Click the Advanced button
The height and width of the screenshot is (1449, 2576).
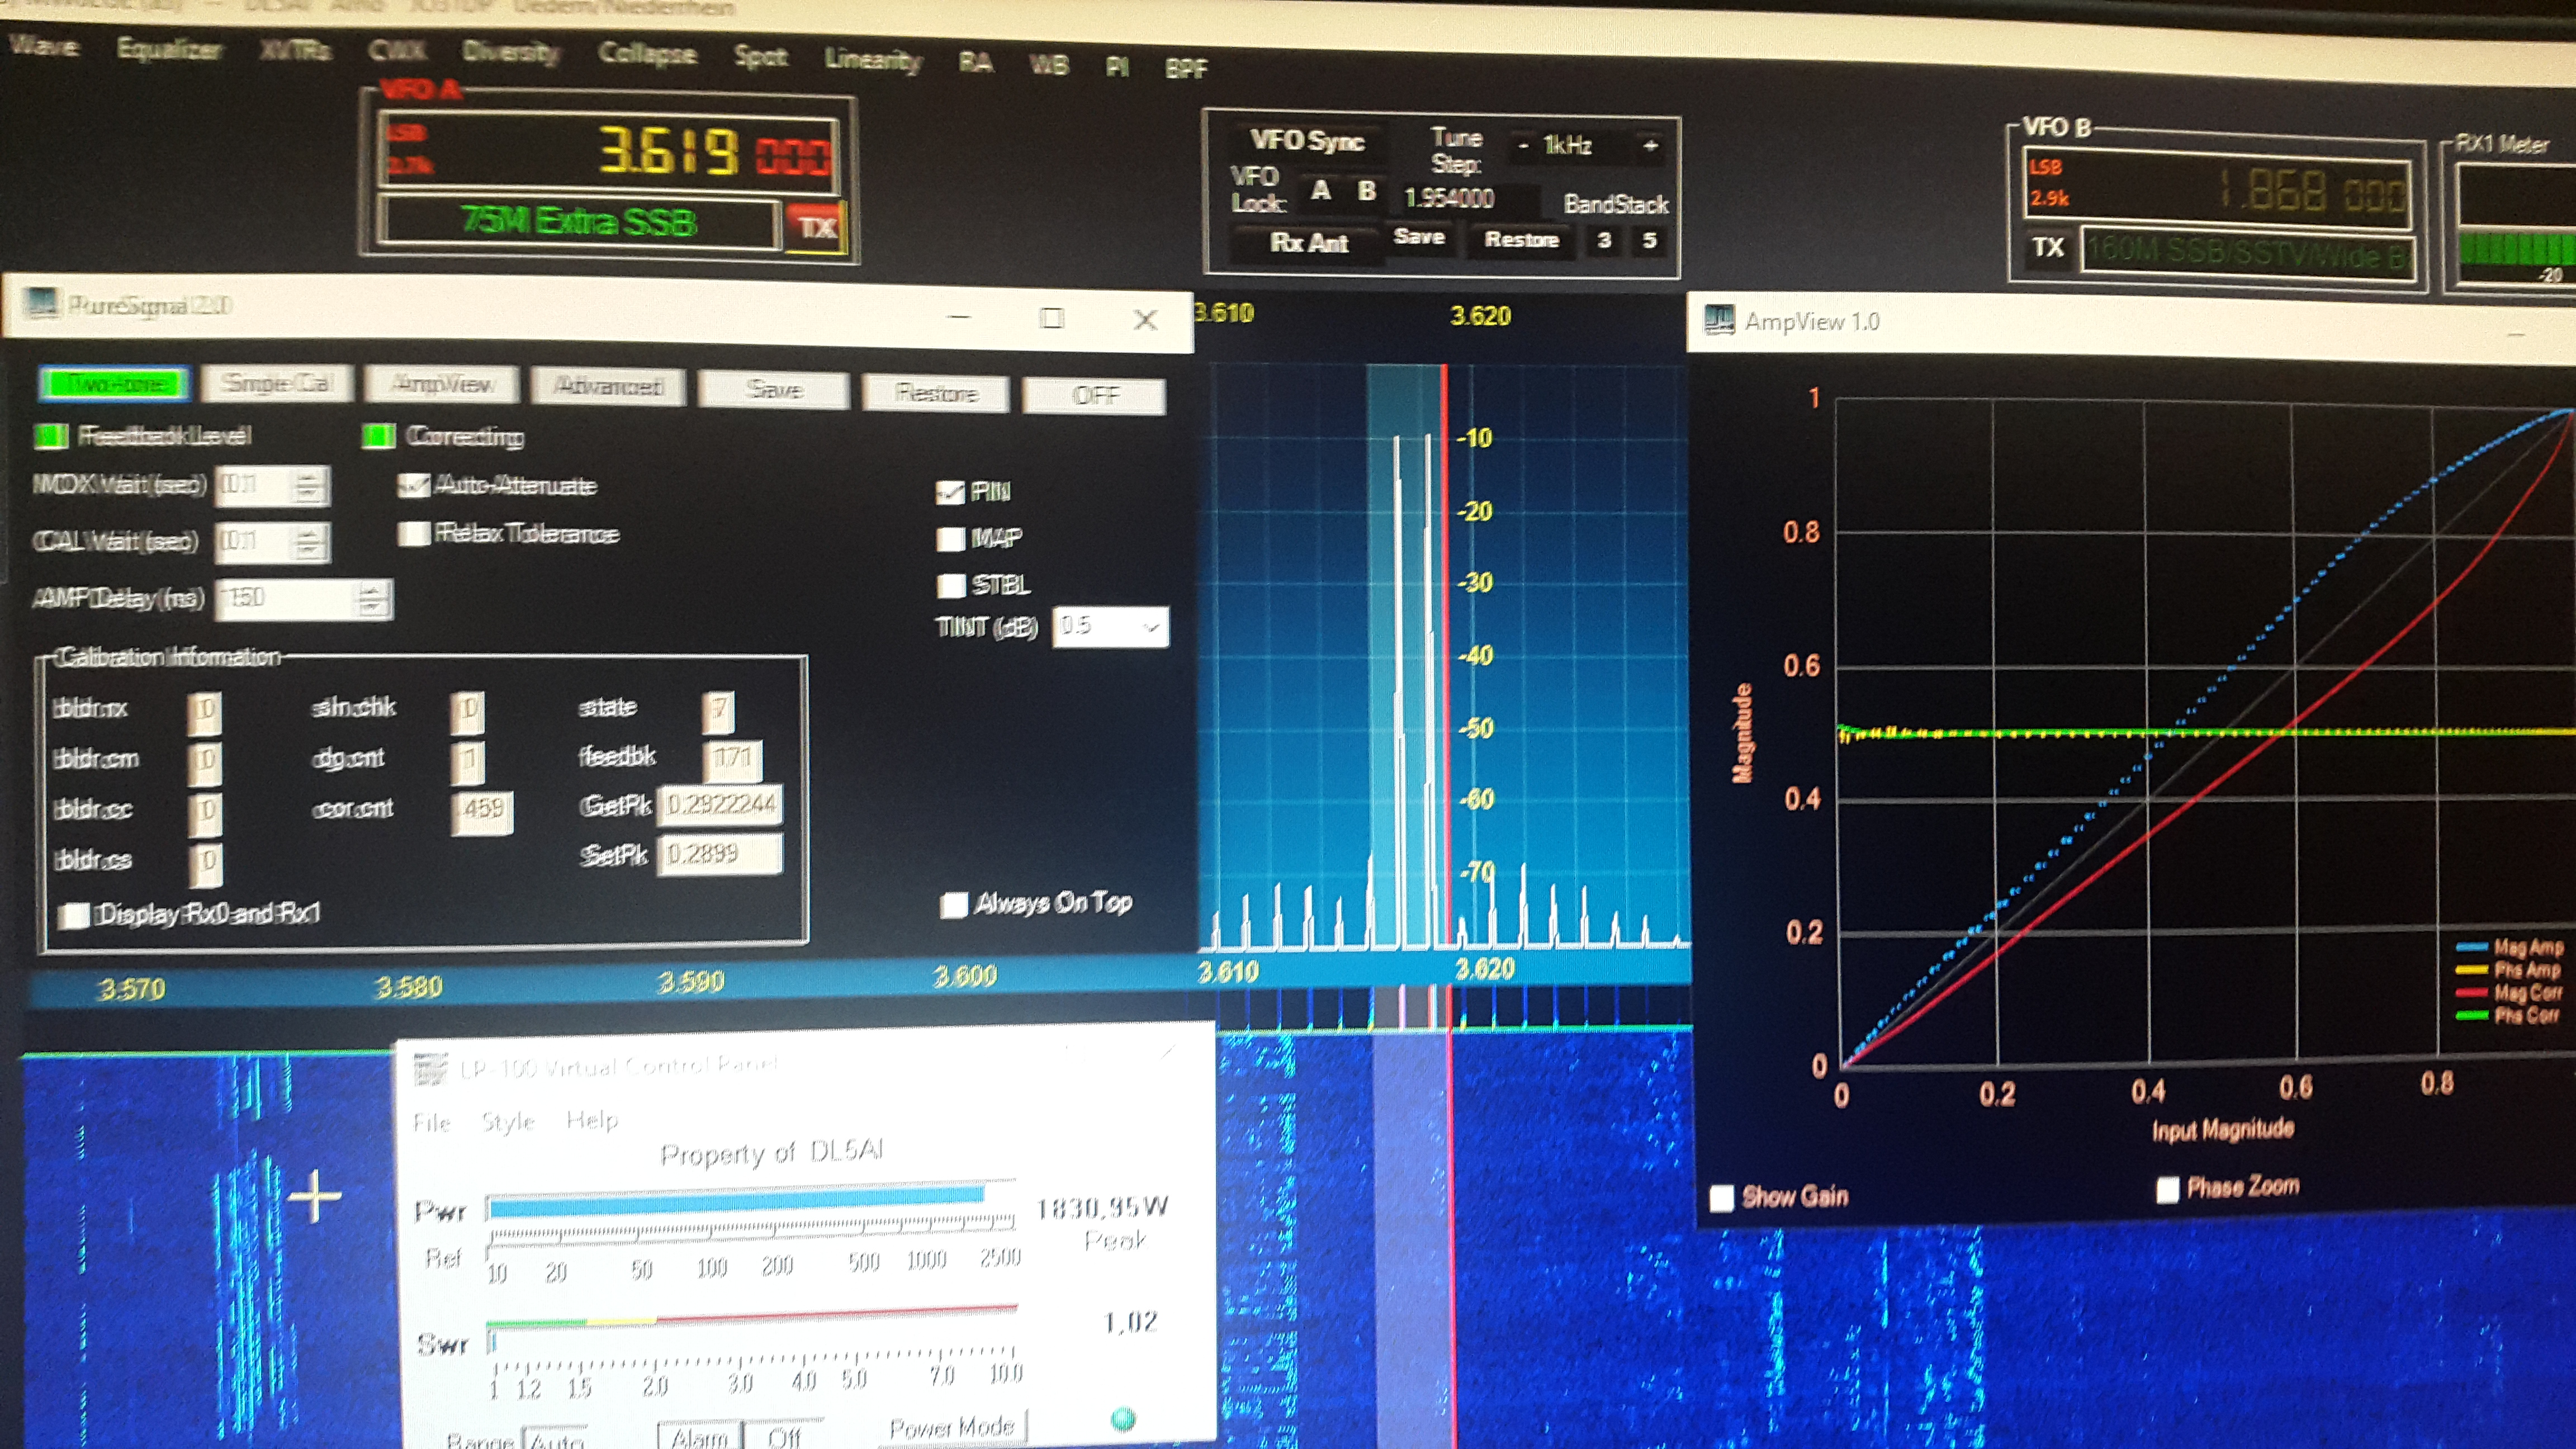[x=608, y=387]
